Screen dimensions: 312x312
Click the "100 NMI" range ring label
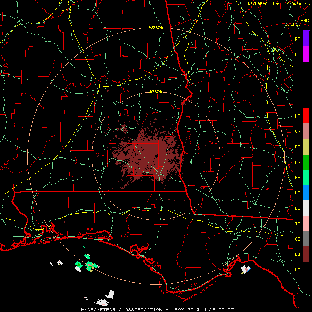[156, 27]
